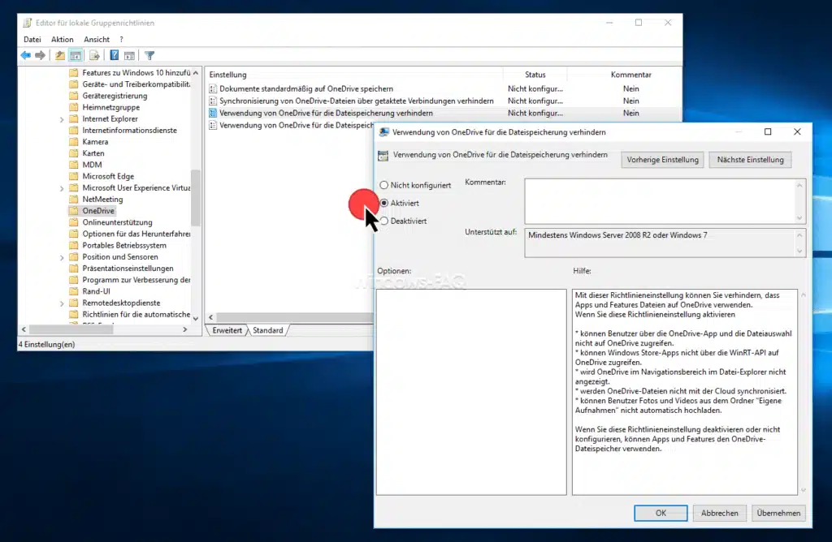Expand the Microsoft User Experience Virtualization node
Image resolution: width=832 pixels, height=542 pixels.
tap(62, 188)
